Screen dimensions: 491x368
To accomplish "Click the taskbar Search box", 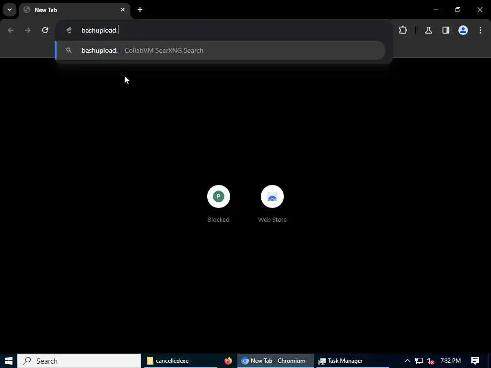I will 79,361.
